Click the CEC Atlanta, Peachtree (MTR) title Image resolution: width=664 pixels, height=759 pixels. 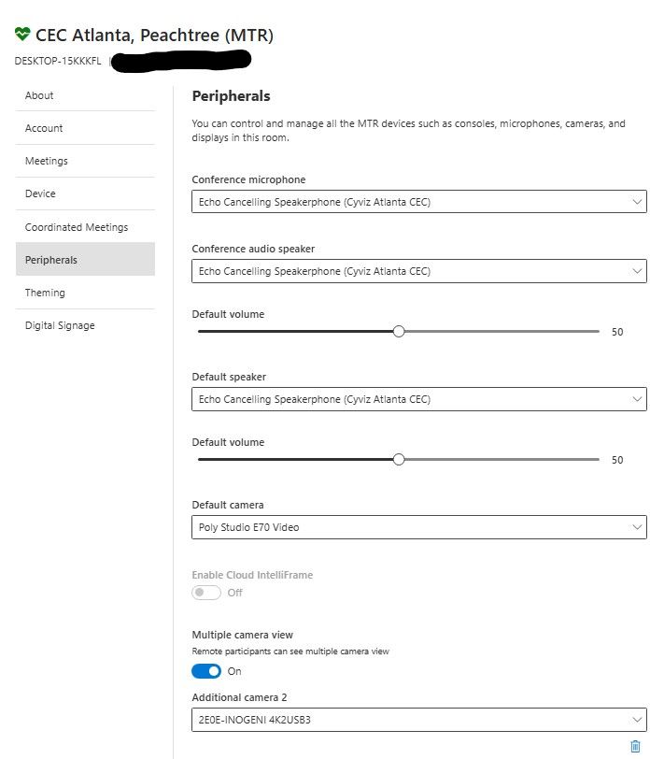click(154, 36)
